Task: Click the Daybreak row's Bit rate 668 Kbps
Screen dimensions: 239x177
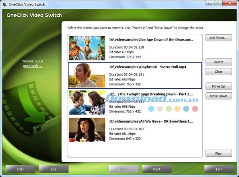Action: point(122,79)
